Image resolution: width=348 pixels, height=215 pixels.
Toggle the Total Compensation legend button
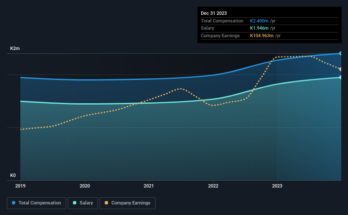[x=36, y=203]
